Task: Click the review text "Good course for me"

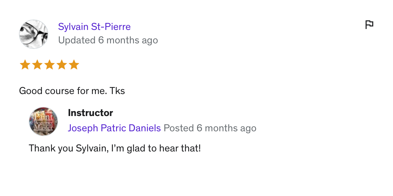Action: [x=62, y=91]
